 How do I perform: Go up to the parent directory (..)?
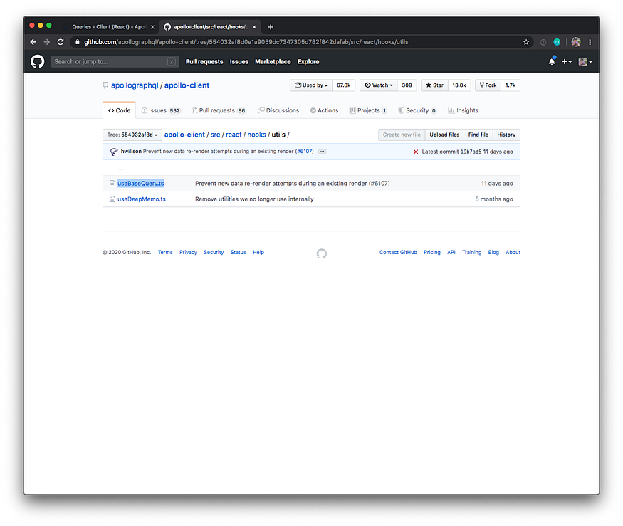(x=121, y=169)
